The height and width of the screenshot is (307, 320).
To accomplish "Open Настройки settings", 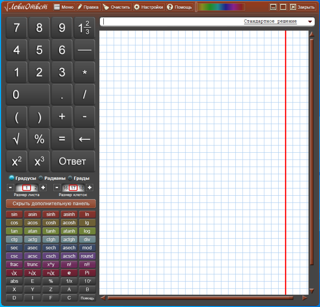I will [x=149, y=7].
